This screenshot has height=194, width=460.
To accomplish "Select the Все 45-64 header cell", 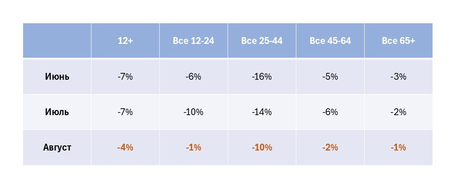I will (x=330, y=41).
